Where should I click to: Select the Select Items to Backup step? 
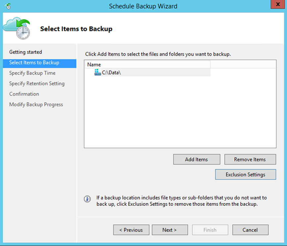click(x=40, y=63)
